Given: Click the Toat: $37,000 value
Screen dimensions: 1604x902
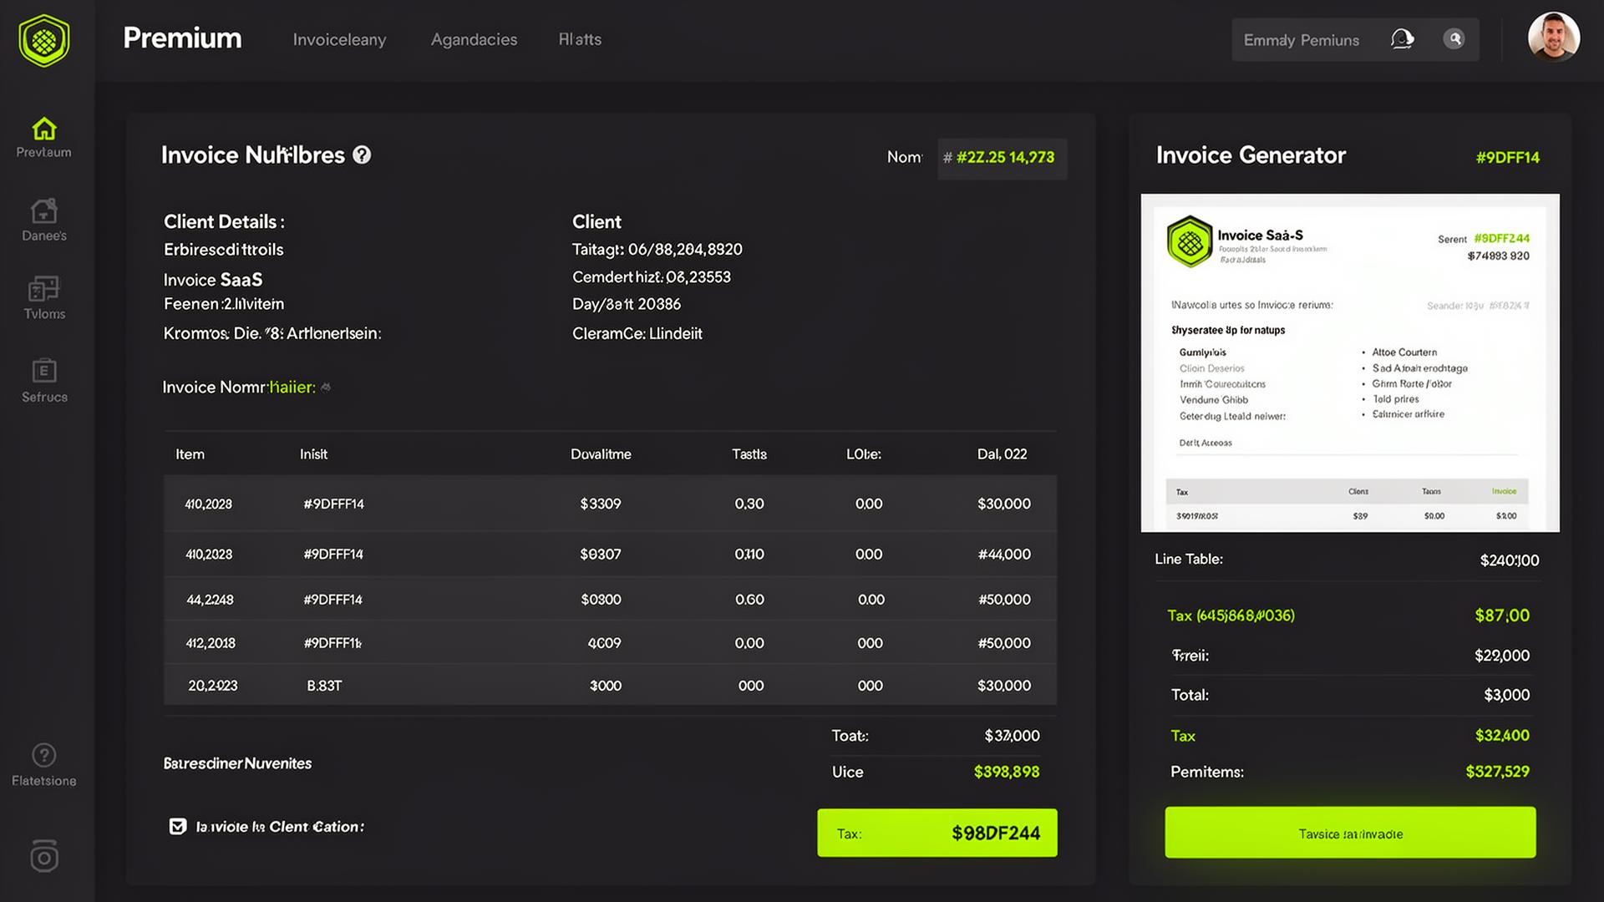Looking at the screenshot, I should [1012, 736].
